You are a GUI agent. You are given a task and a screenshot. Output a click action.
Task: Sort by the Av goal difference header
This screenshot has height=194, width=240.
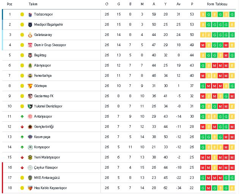tap(178, 4)
